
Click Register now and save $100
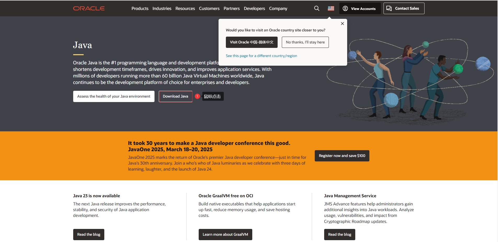(x=342, y=156)
